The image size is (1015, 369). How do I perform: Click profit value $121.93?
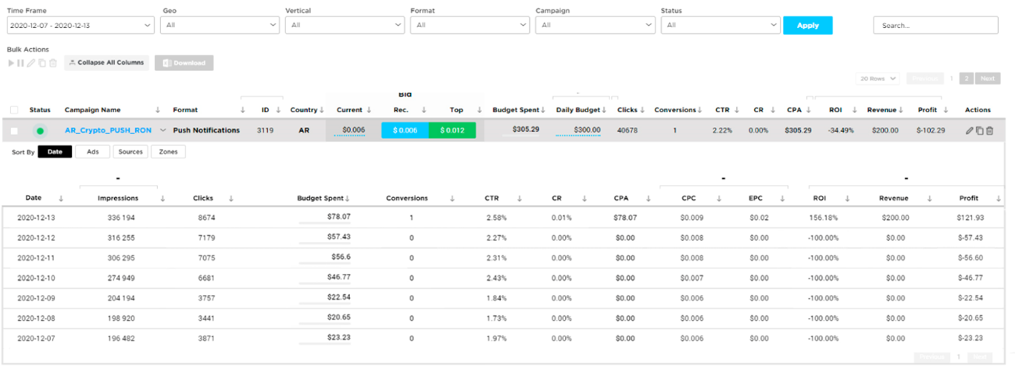pos(970,218)
